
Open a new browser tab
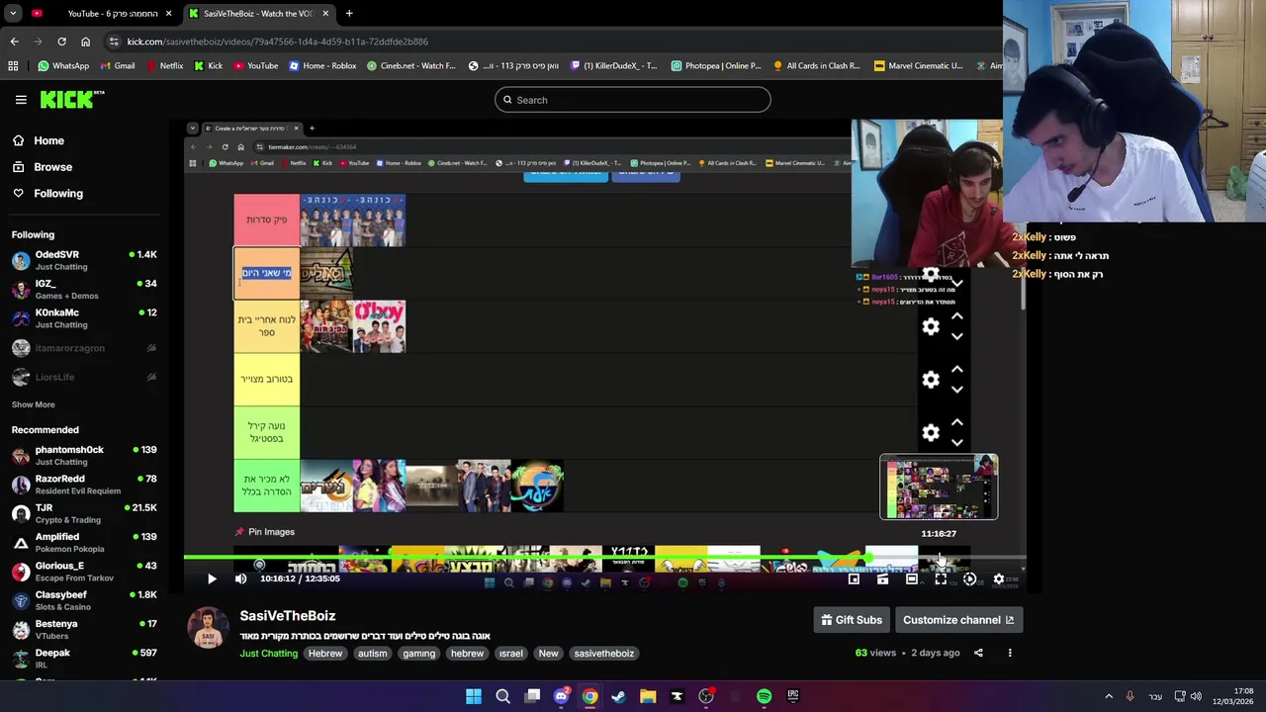click(349, 14)
